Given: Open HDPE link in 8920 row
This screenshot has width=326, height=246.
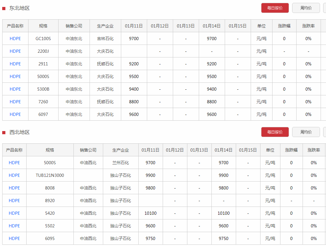Looking at the screenshot, I should click(14, 201).
